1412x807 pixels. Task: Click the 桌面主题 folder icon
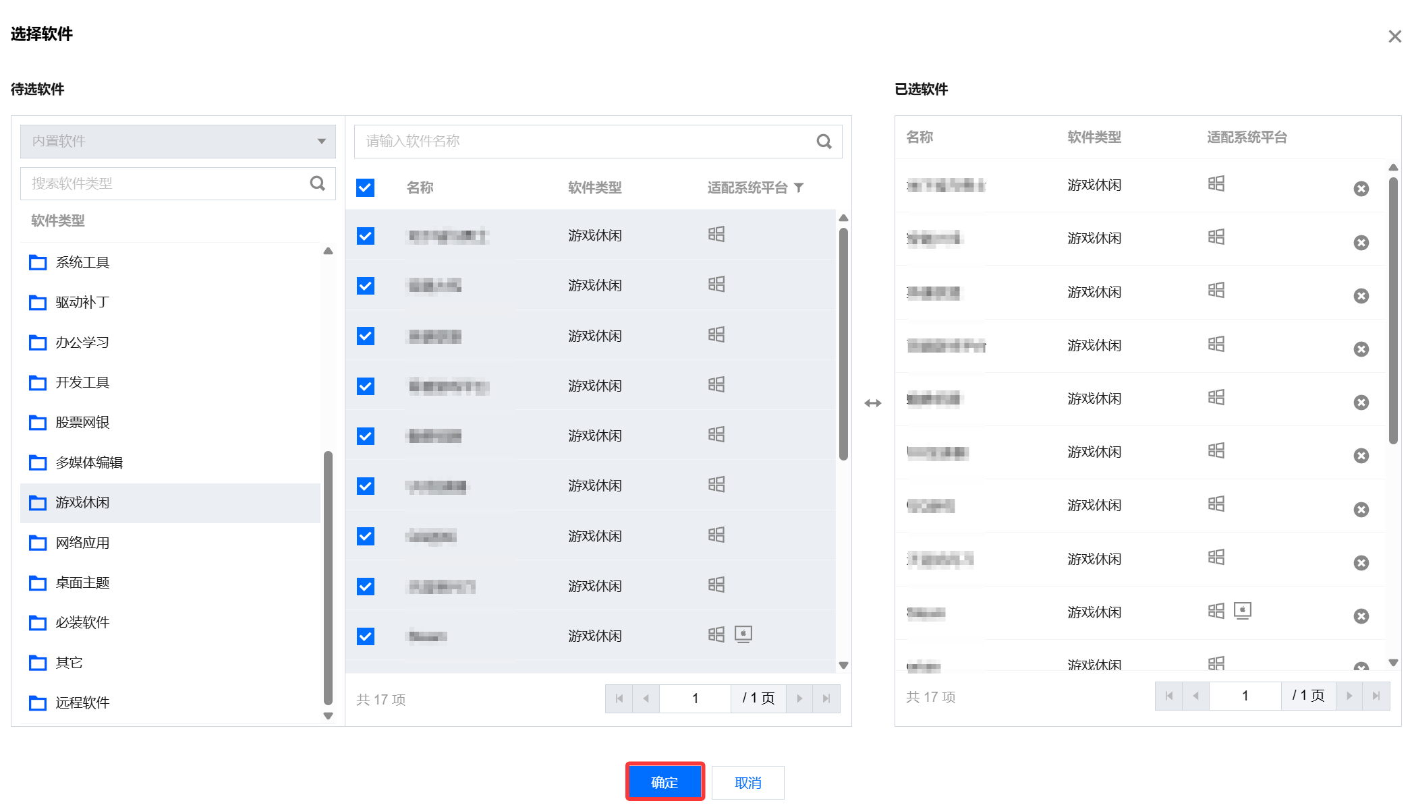(x=38, y=582)
